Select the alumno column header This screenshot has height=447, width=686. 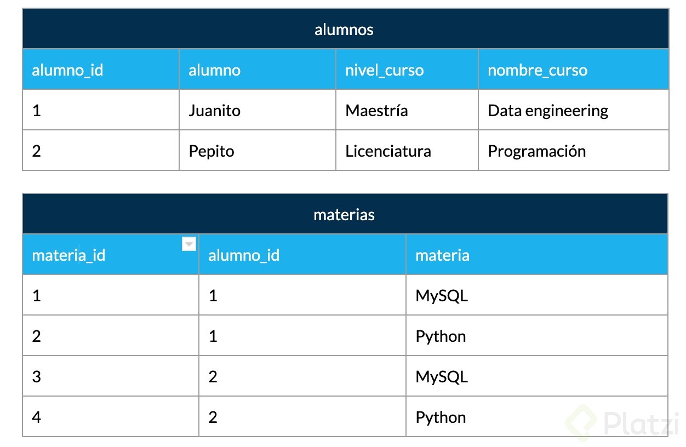click(214, 70)
